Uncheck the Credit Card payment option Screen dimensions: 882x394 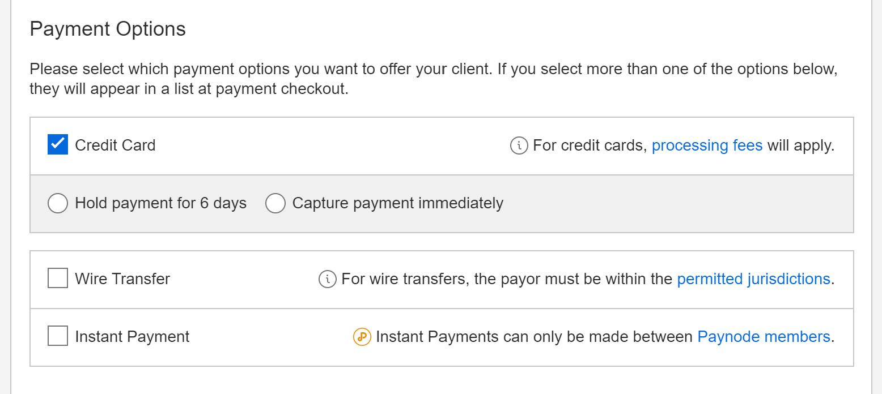tap(57, 144)
